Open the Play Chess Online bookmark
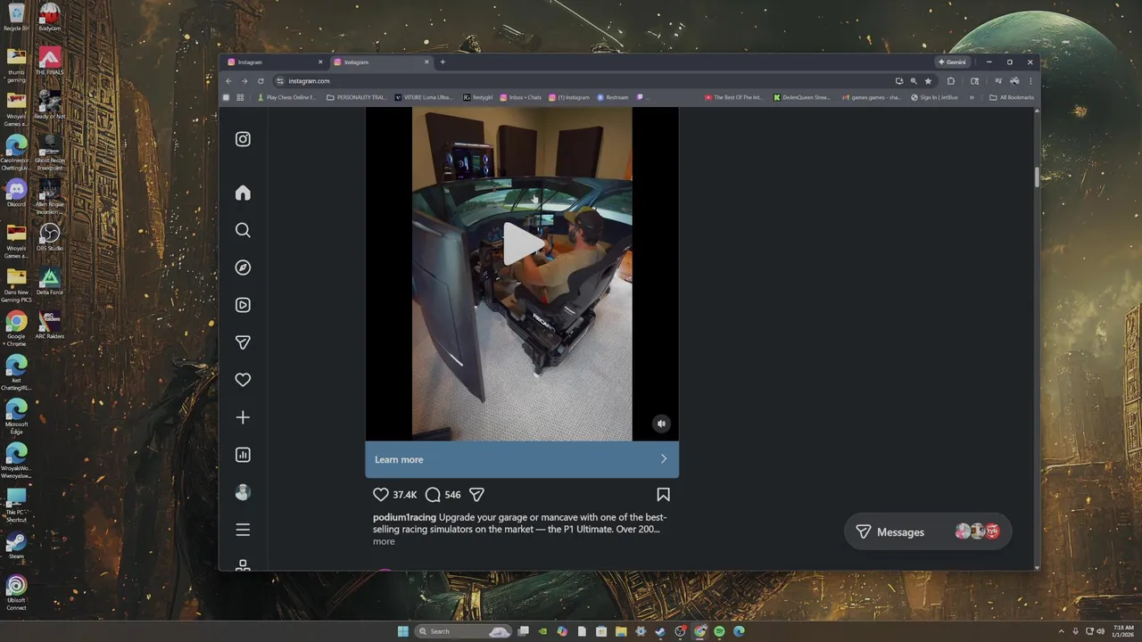Image resolution: width=1142 pixels, height=642 pixels. (x=286, y=97)
